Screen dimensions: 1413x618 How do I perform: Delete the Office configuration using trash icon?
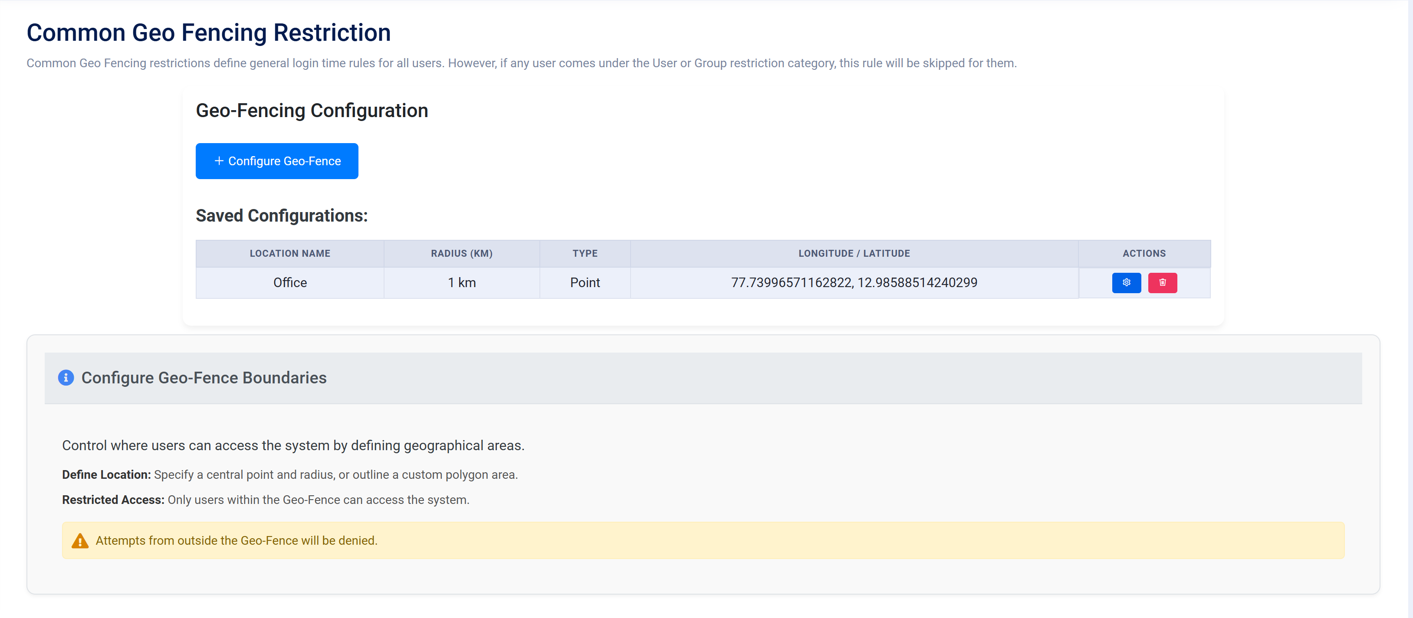point(1162,282)
